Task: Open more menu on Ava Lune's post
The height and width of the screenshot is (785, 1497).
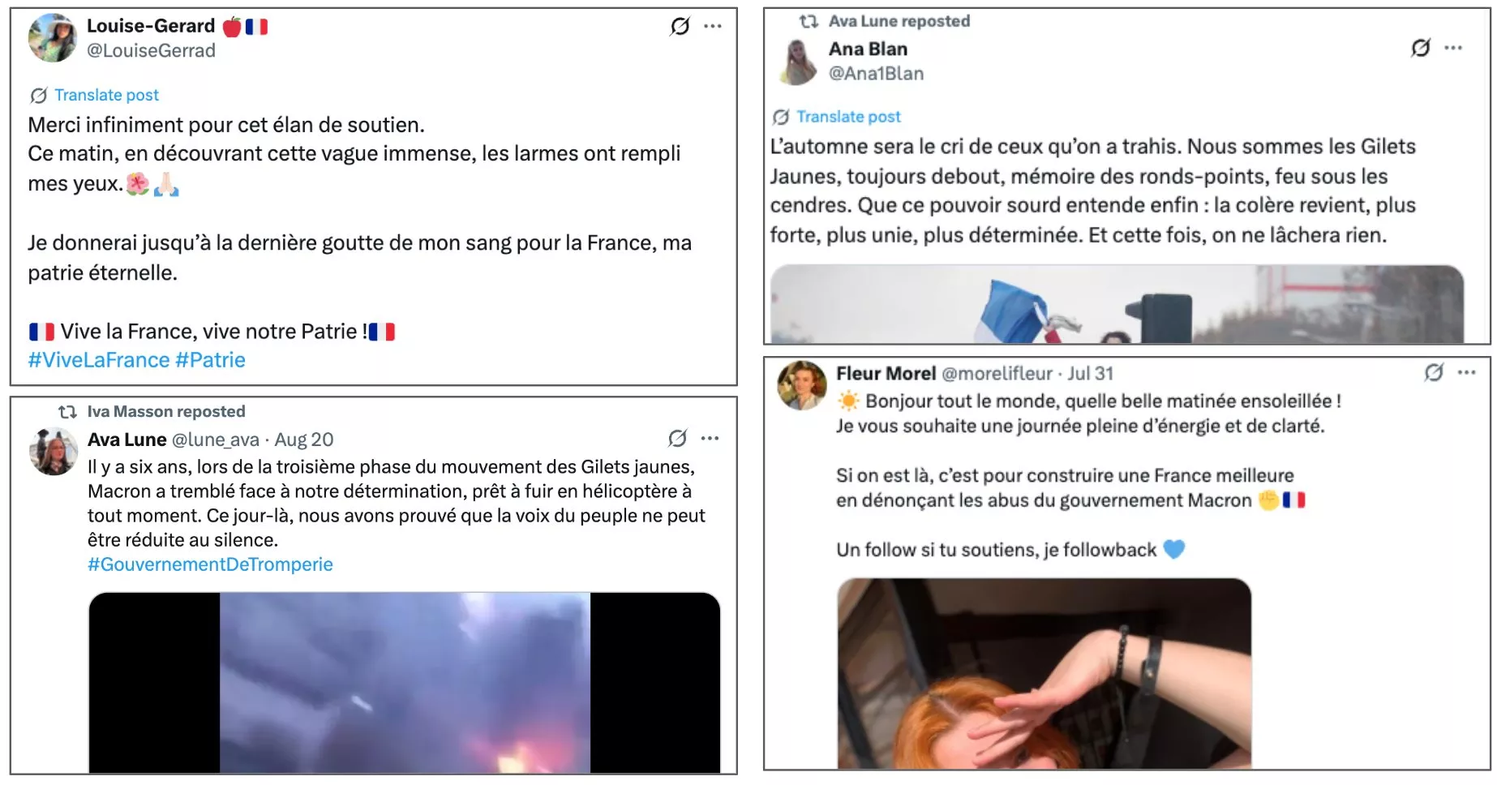Action: click(x=710, y=439)
